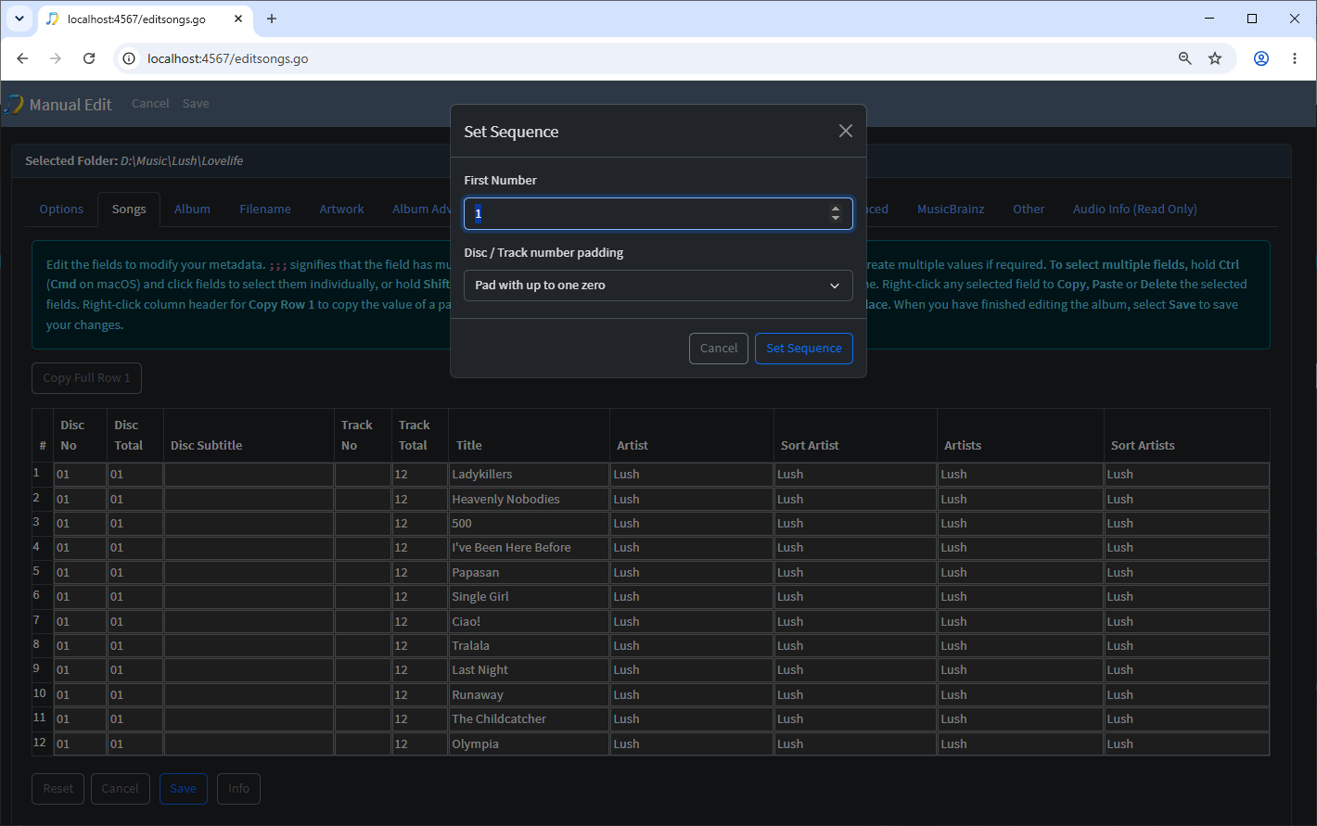Switch to the Artwork tab

coord(341,210)
